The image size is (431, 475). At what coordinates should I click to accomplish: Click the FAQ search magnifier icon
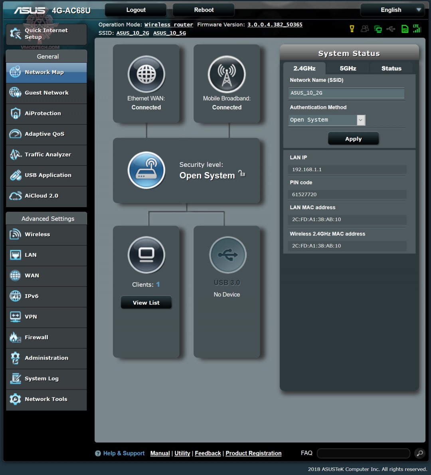click(x=420, y=453)
